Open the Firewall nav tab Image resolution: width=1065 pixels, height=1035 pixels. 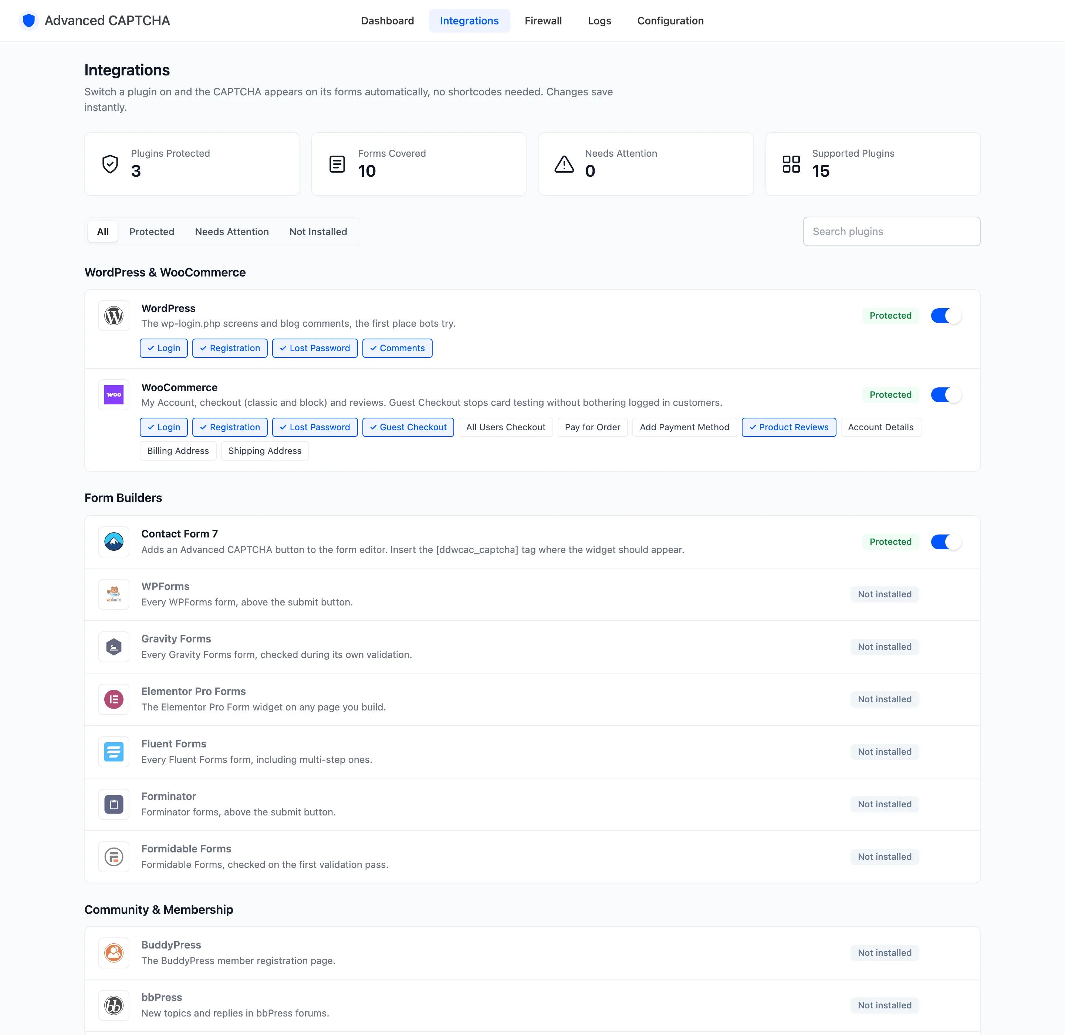543,21
